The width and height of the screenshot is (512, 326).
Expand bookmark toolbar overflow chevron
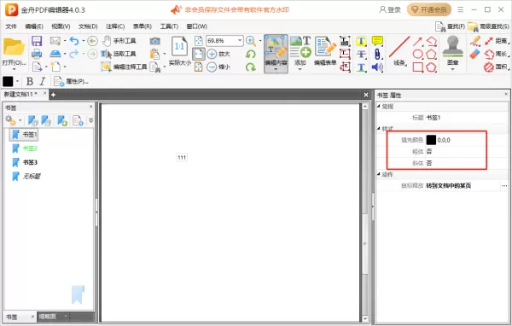[90, 120]
